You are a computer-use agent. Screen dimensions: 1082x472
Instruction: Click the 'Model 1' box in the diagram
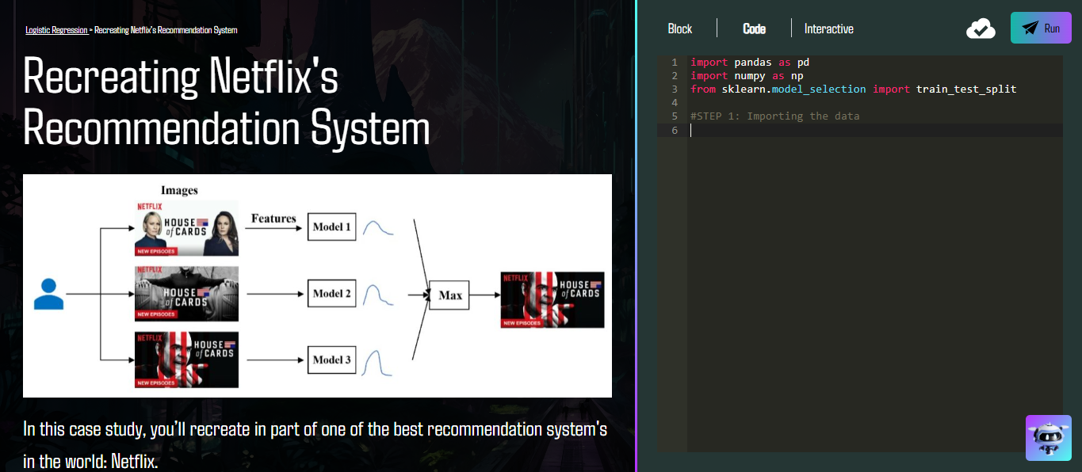click(331, 227)
